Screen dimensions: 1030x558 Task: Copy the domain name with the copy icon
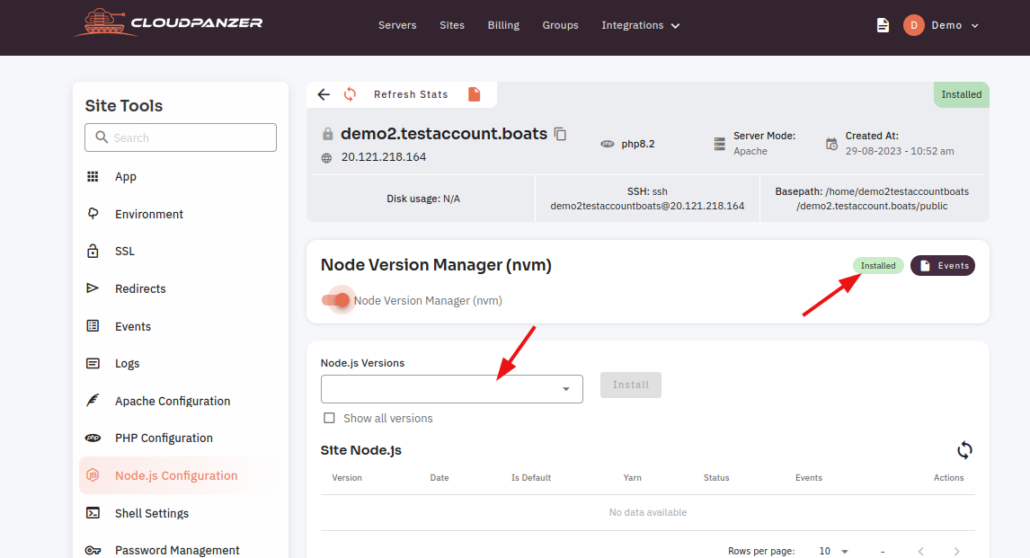pos(560,134)
